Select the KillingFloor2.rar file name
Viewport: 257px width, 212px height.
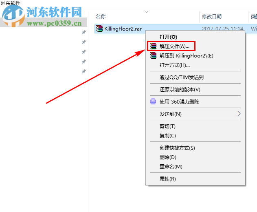[x=123, y=29]
